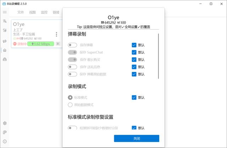Click the 上工了 stream title text
The width and height of the screenshot is (227, 148).
(18, 30)
